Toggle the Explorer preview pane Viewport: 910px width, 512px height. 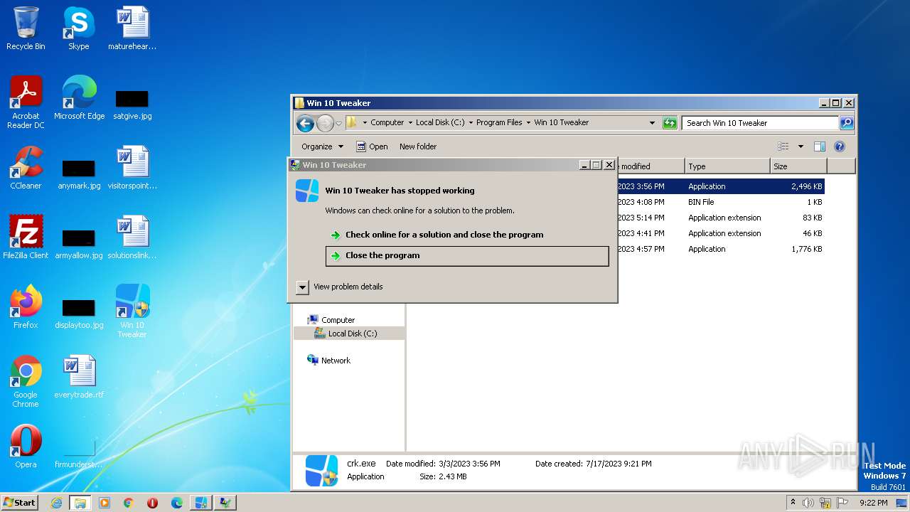point(819,146)
